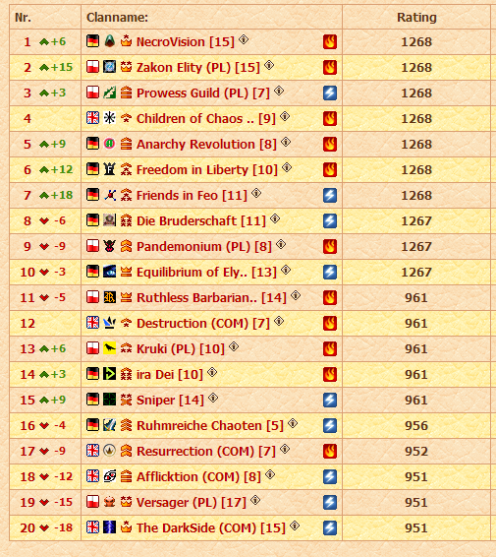
Task: Click the fire icon in the Resurrection (COM) row
Action: (x=330, y=451)
